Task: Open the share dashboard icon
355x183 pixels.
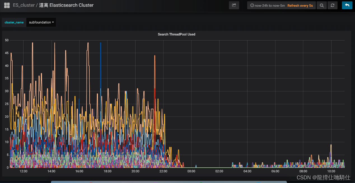Action: pos(234,5)
